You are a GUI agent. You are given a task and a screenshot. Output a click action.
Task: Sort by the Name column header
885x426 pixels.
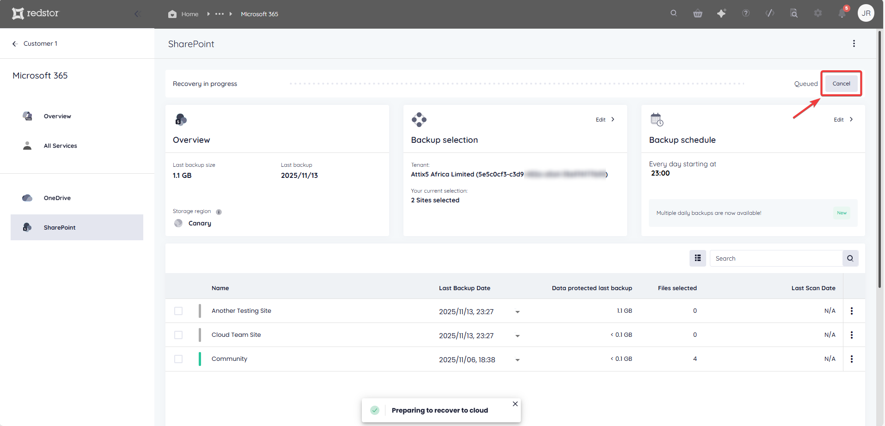coord(220,288)
